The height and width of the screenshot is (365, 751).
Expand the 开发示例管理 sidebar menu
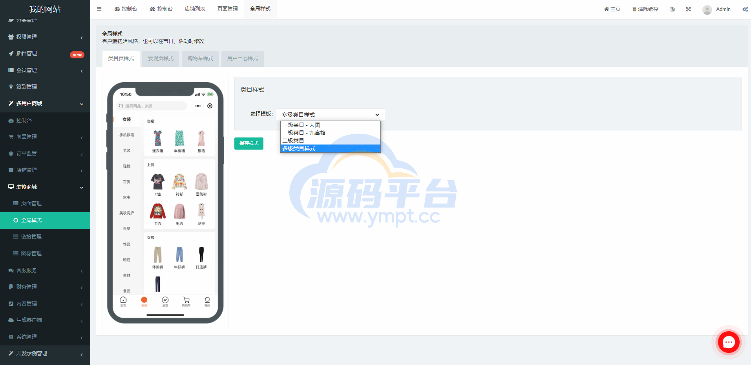click(45, 353)
